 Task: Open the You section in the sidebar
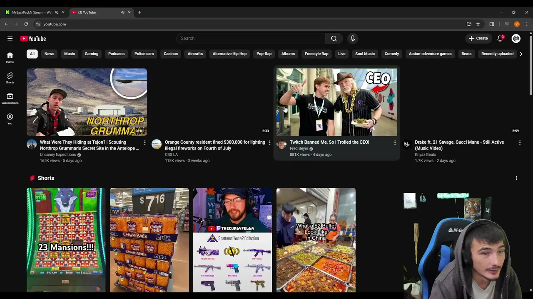(x=10, y=119)
